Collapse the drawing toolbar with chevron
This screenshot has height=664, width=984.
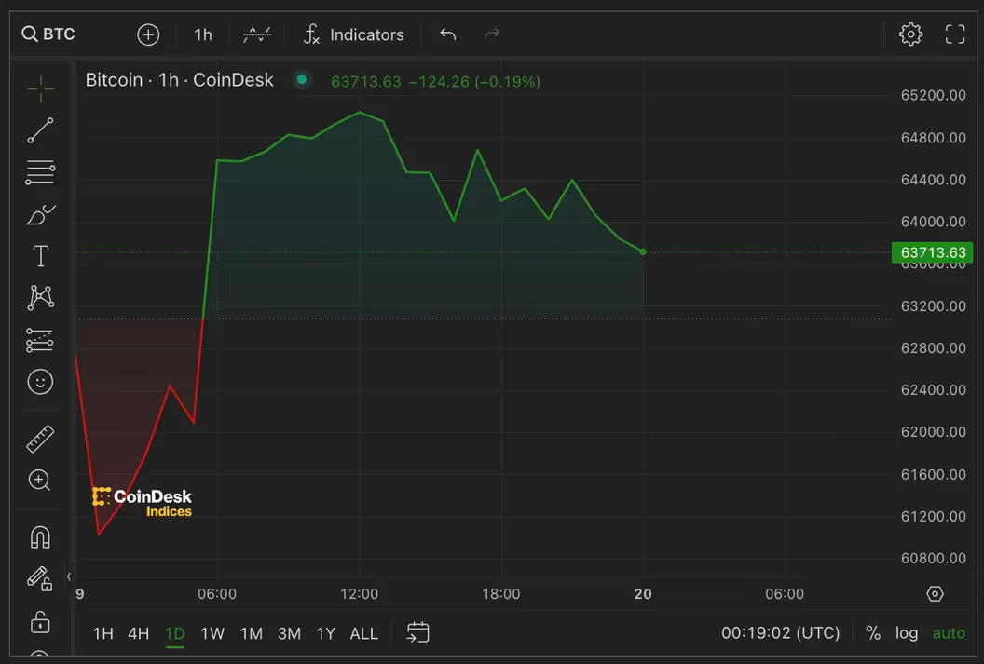pyautogui.click(x=68, y=576)
